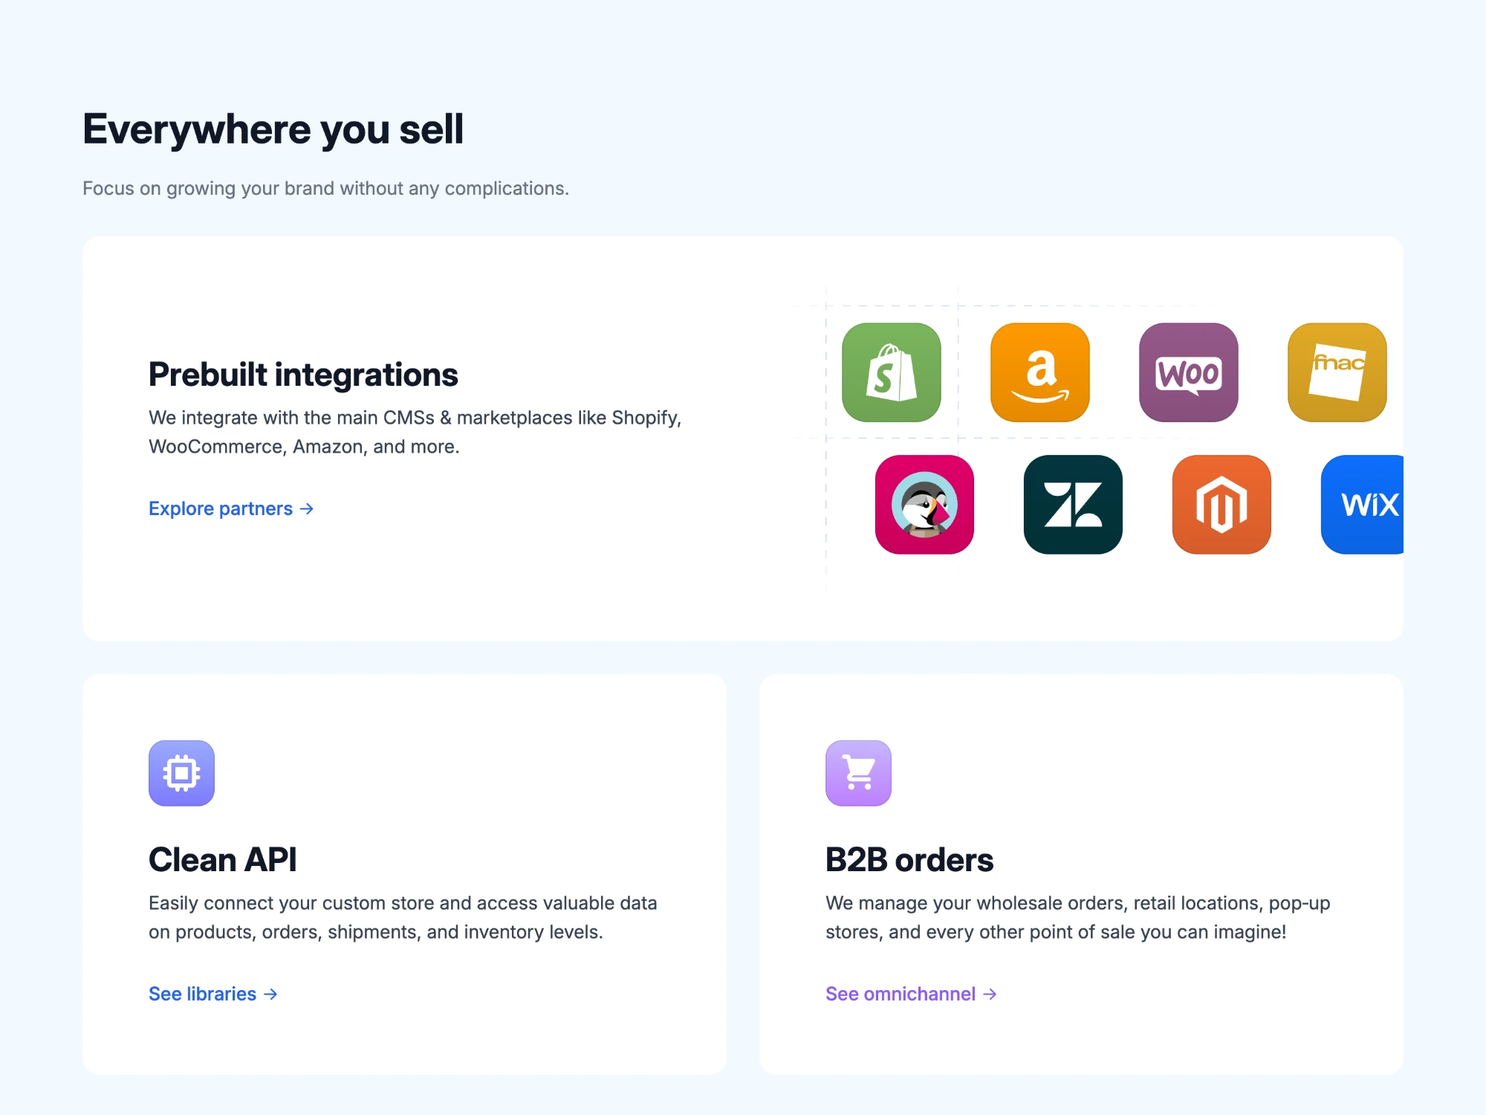Click the Shopify integration icon

click(892, 372)
